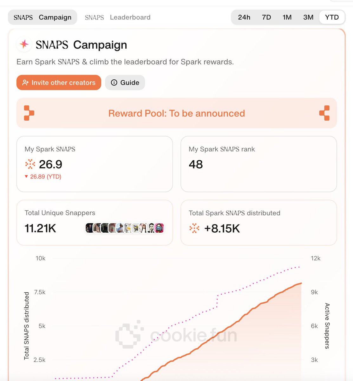Click the info icon in Guide button
Screen dimensions: 353x381
[x=114, y=83]
